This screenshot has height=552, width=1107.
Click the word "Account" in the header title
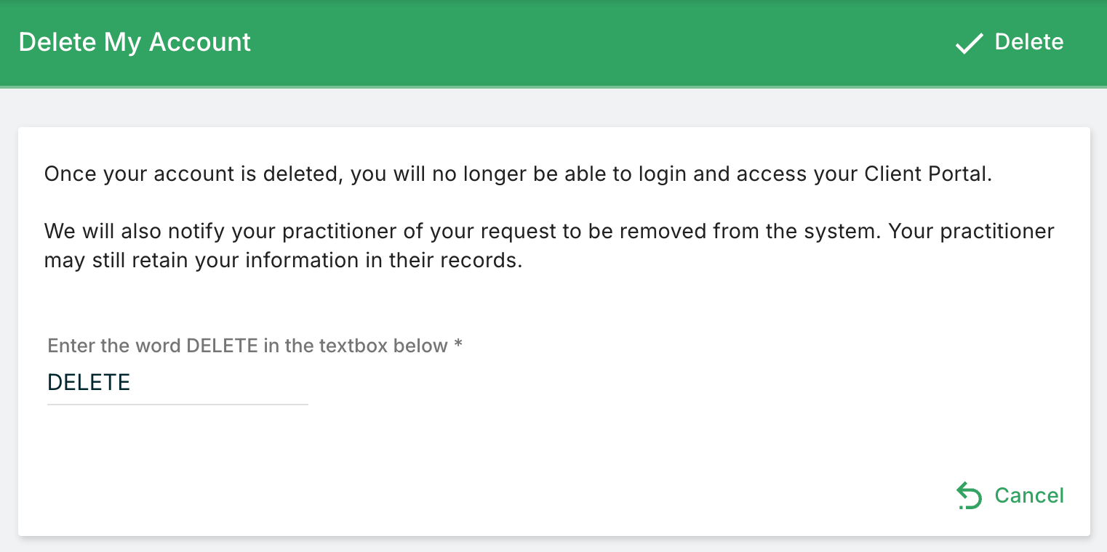point(200,42)
